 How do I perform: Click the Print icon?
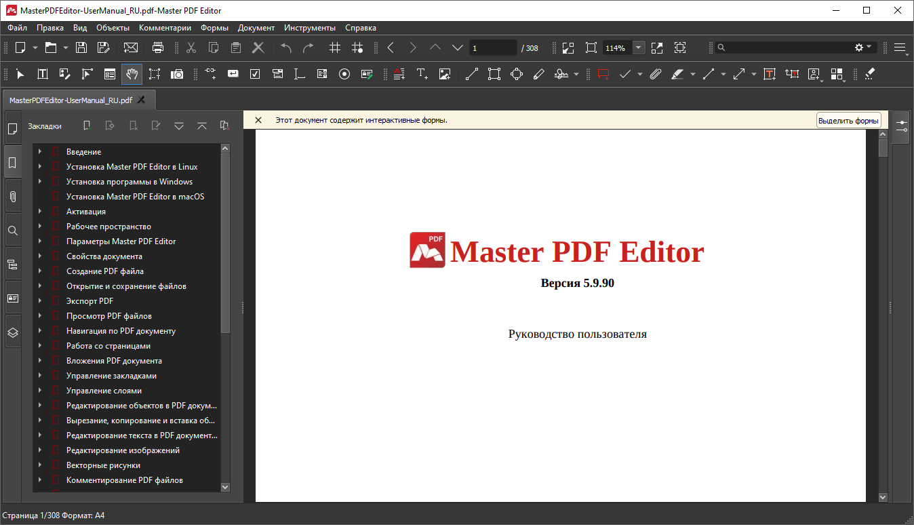tap(158, 47)
